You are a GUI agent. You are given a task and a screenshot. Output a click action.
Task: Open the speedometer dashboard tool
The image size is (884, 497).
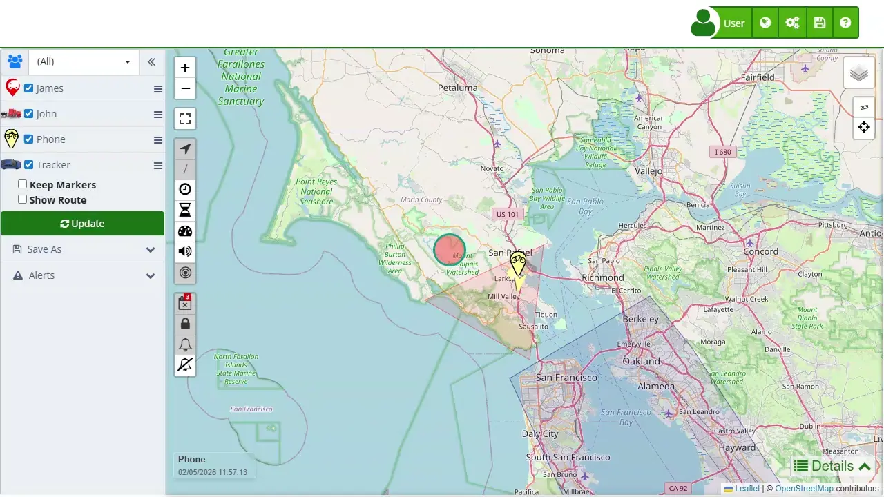[185, 231]
